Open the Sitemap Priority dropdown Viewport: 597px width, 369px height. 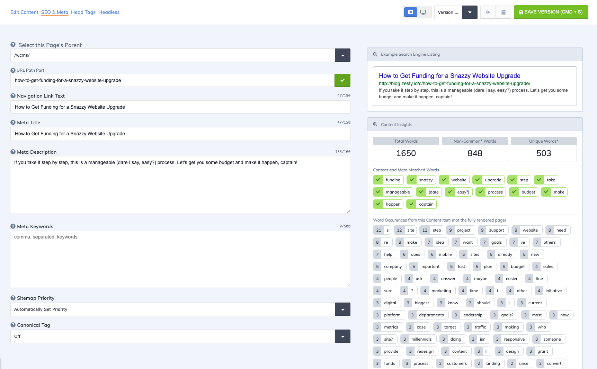pyautogui.click(x=342, y=309)
